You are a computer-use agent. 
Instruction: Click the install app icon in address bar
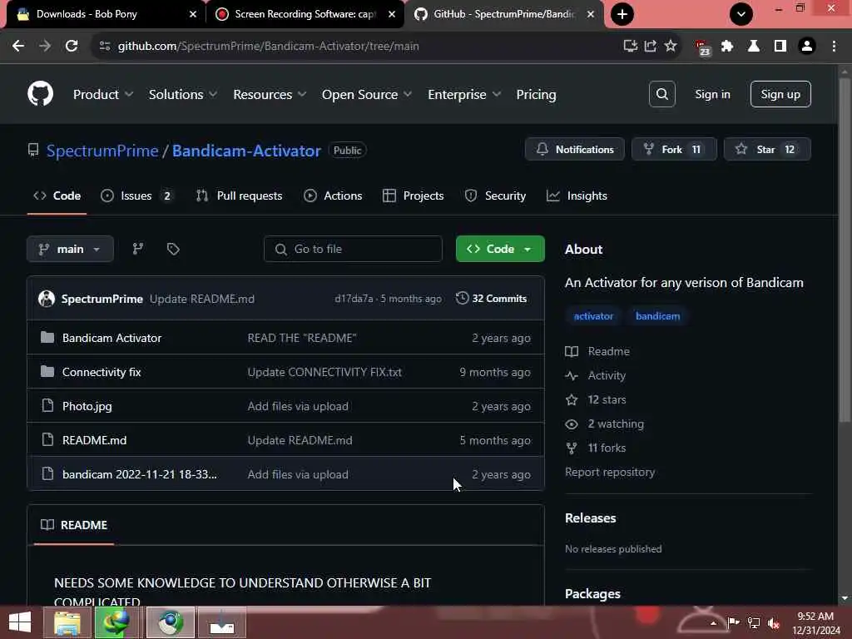tap(631, 47)
